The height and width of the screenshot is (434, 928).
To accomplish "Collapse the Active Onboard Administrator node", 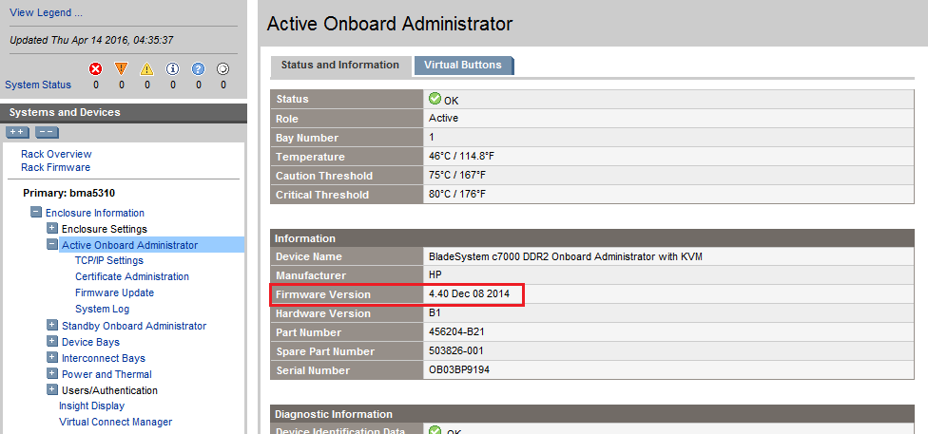I will pos(52,244).
